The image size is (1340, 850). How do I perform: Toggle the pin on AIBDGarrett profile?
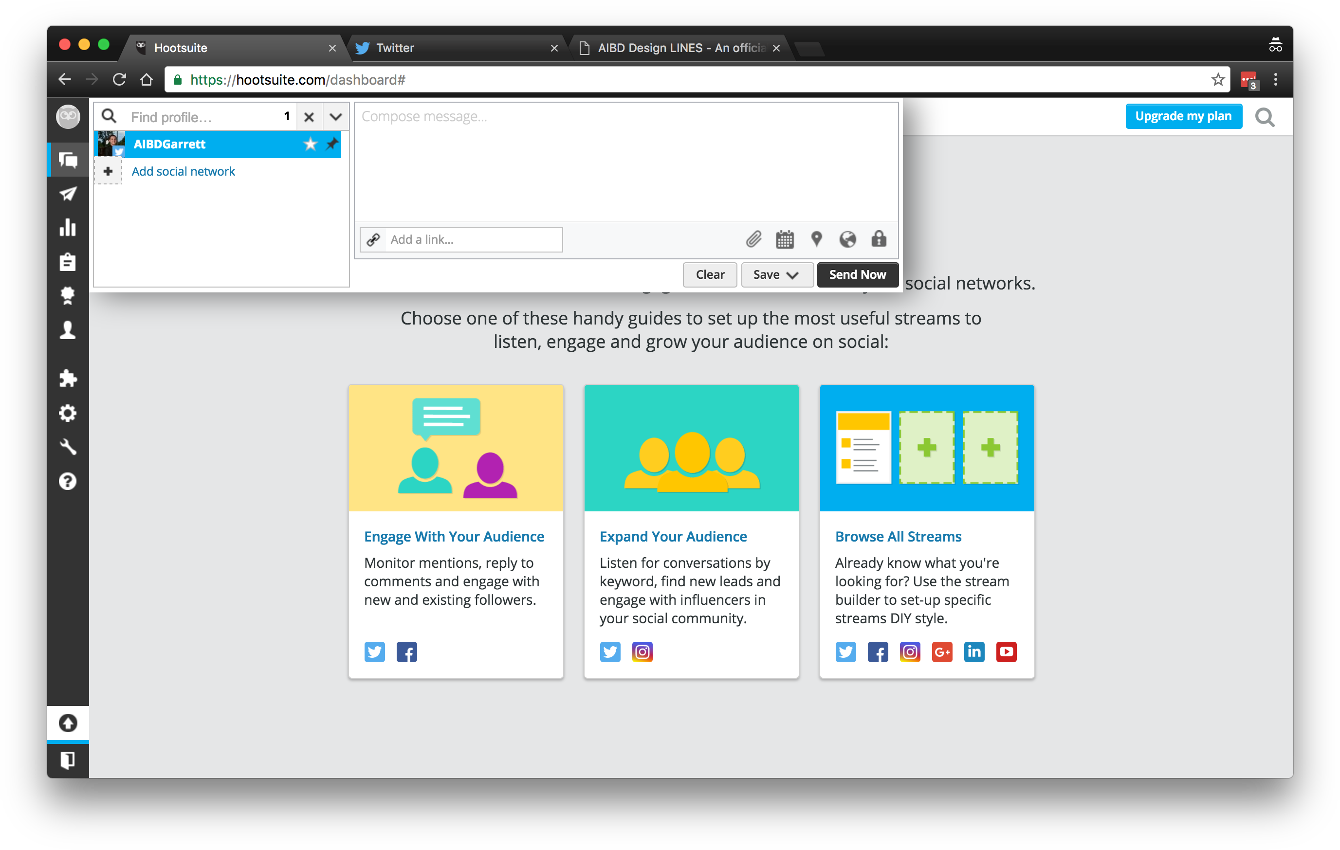point(331,145)
